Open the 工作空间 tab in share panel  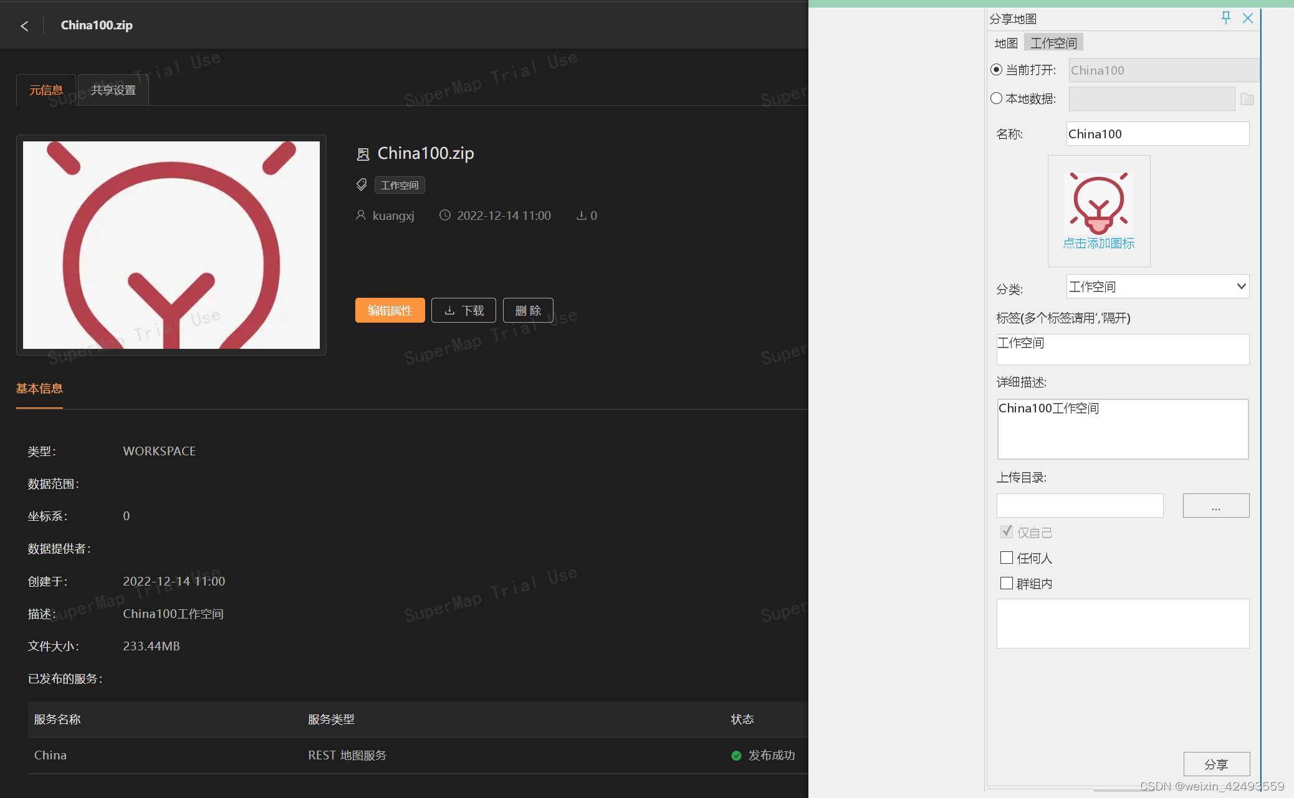coord(1053,43)
